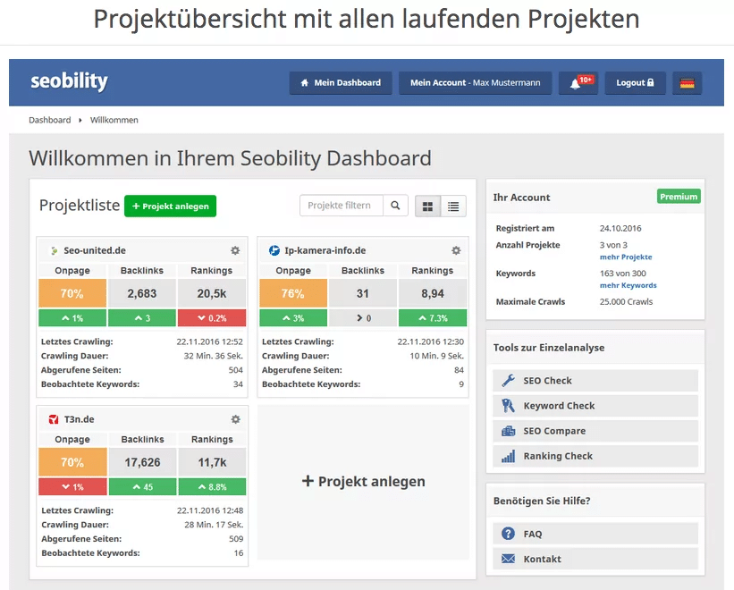Follow the mehr Keywords link

coord(629,285)
